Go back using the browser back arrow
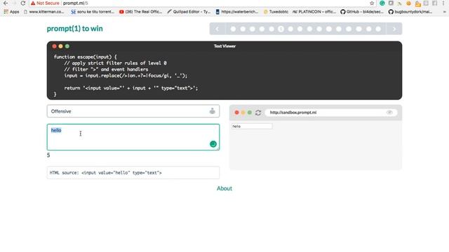Viewport: 449px width, 252px height. point(6,3)
